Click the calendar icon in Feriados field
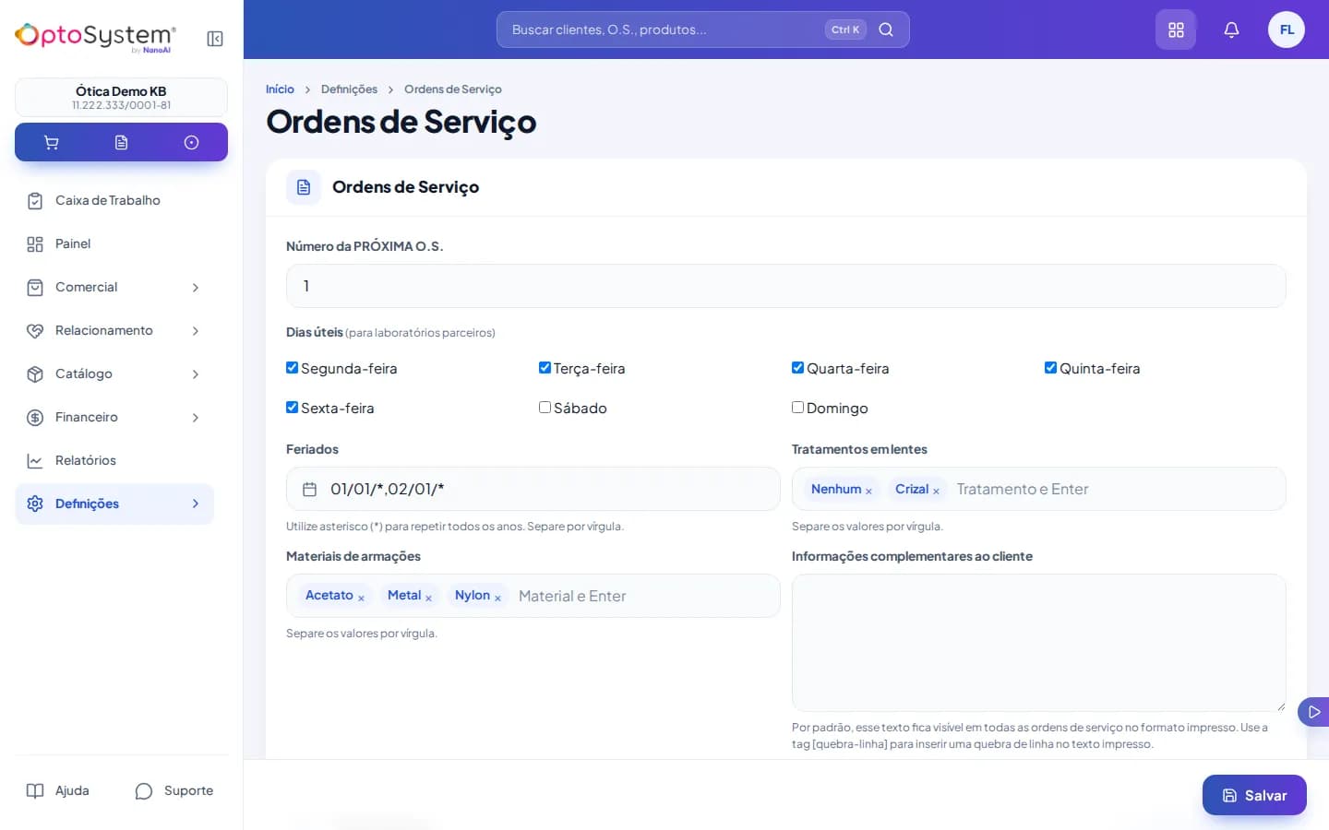 pyautogui.click(x=310, y=489)
